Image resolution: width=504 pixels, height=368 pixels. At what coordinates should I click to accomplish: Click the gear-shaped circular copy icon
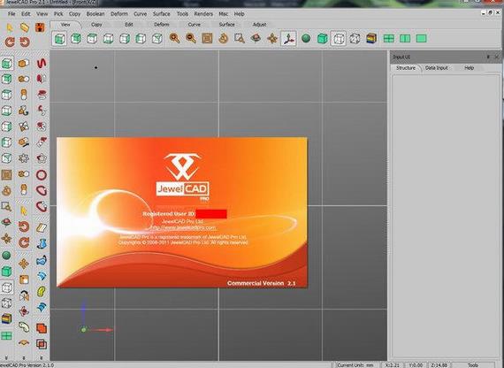pyautogui.click(x=24, y=158)
